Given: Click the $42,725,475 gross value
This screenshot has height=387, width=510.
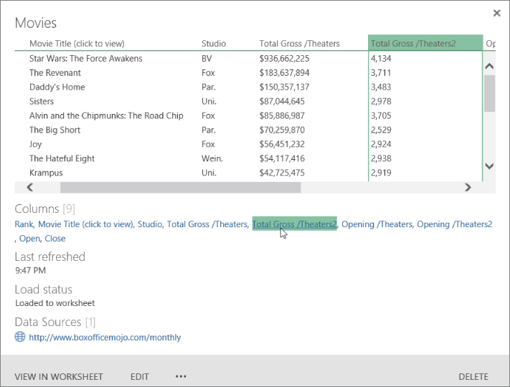Looking at the screenshot, I should tap(282, 173).
